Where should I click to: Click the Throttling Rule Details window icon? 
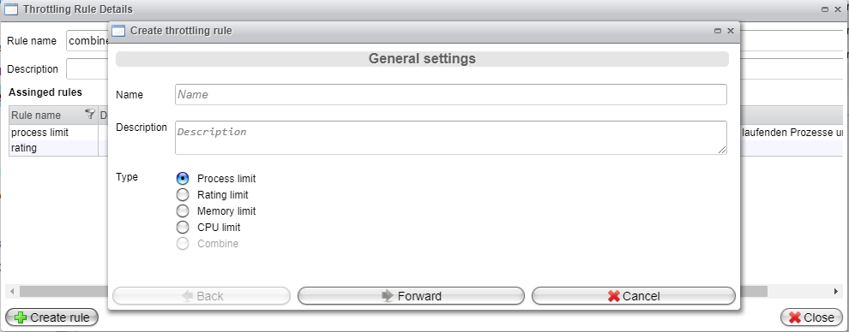click(x=11, y=9)
